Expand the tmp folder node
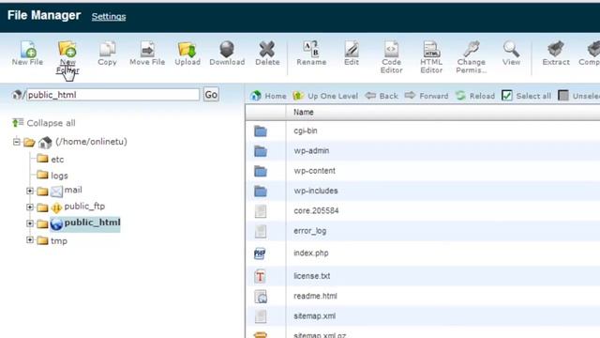 [x=30, y=240]
